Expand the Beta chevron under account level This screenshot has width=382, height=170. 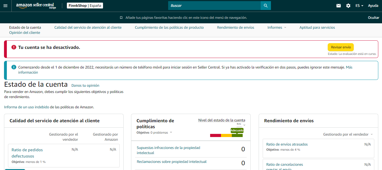[244, 125]
